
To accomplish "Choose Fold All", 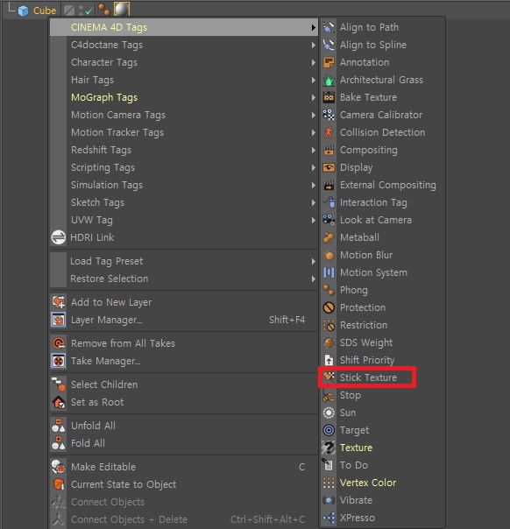I will click(184, 443).
